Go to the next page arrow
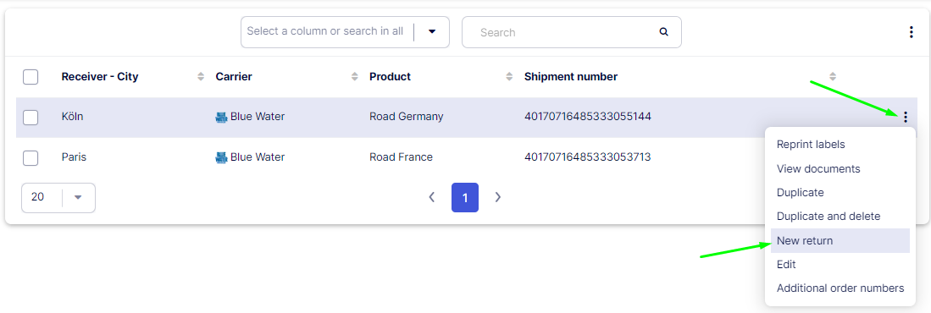This screenshot has height=313, width=931. click(x=498, y=197)
